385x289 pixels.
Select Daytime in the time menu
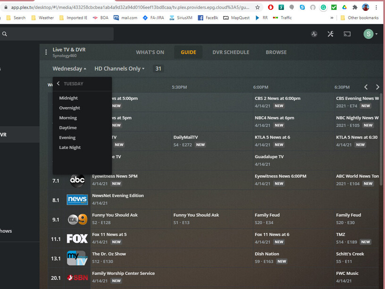click(68, 127)
